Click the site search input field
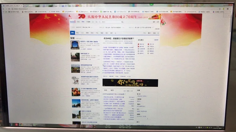 click(x=108, y=22)
